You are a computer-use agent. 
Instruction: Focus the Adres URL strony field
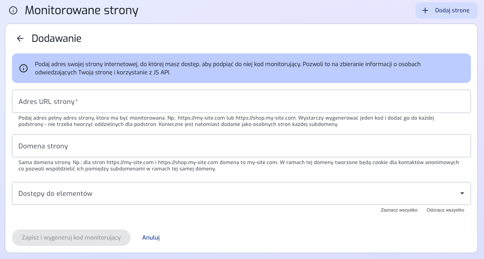(x=241, y=101)
